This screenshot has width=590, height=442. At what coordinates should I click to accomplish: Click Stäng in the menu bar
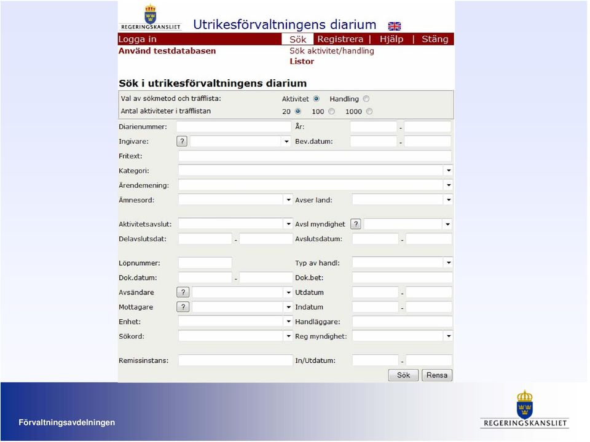tap(435, 39)
